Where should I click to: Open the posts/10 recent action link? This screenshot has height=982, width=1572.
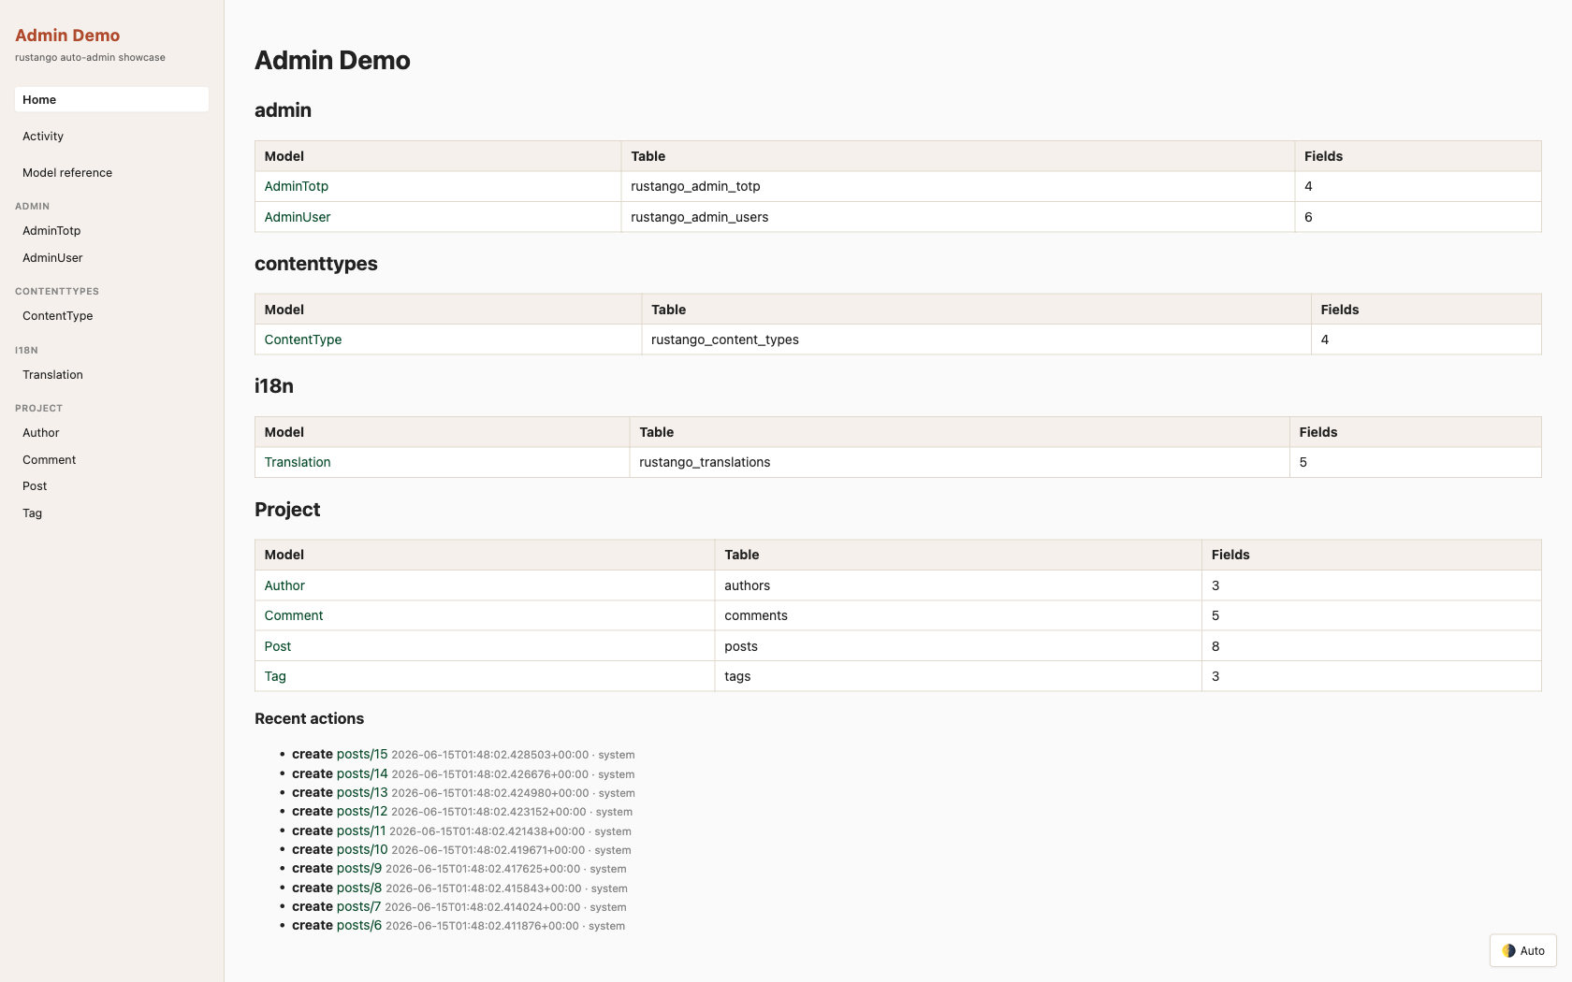362,849
